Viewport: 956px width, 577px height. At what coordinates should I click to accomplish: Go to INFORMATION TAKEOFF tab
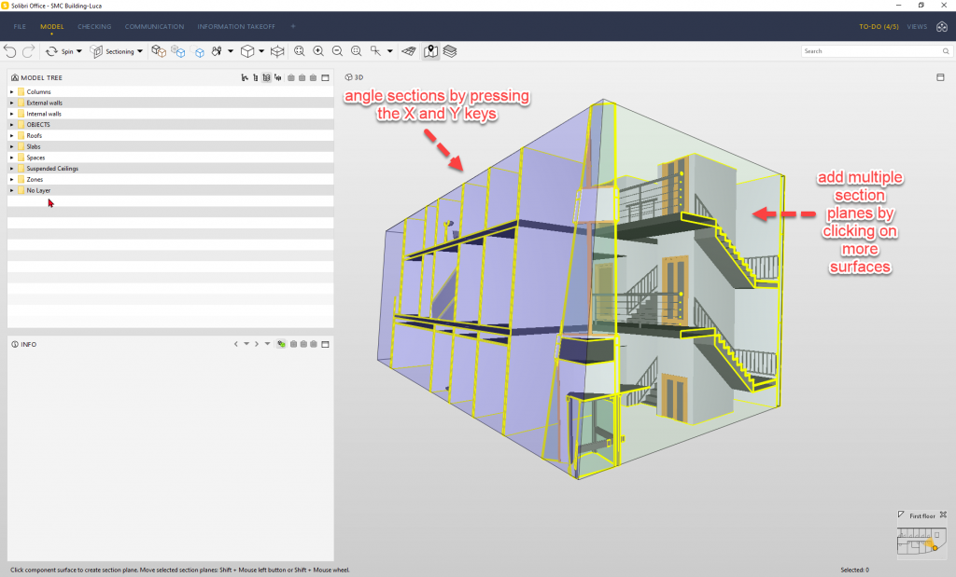(x=236, y=27)
